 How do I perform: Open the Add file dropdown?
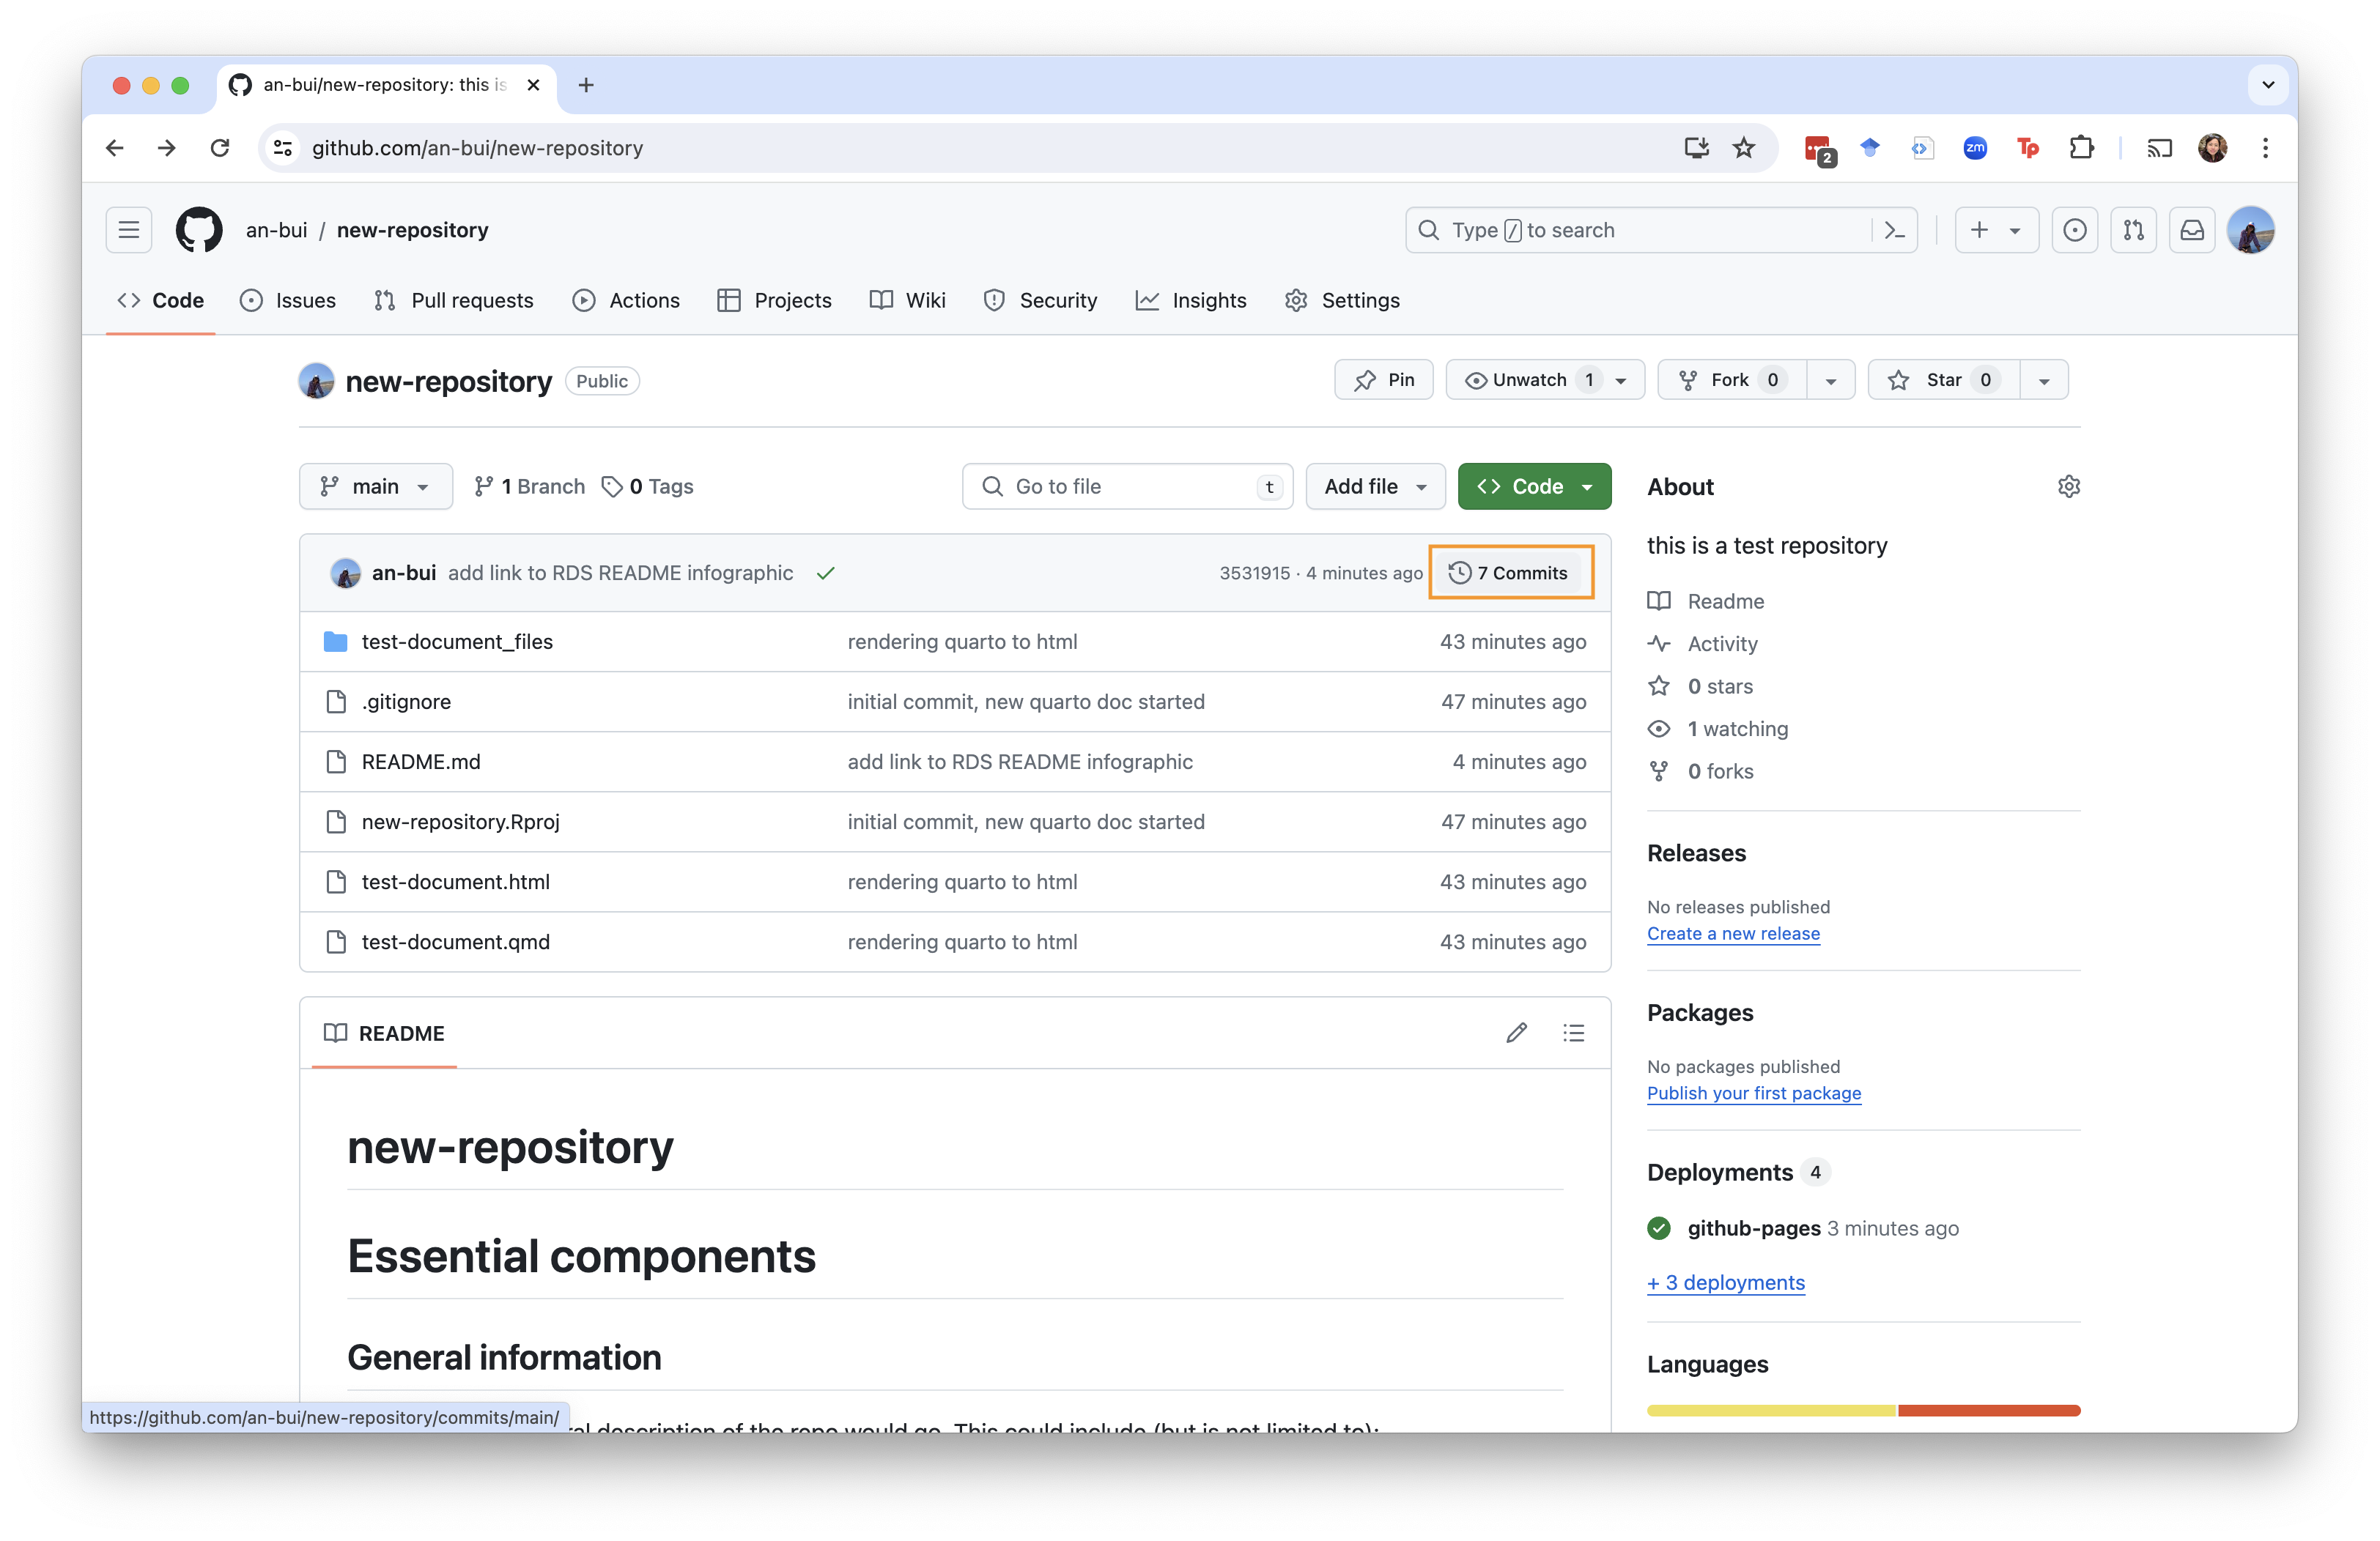[x=1375, y=486]
